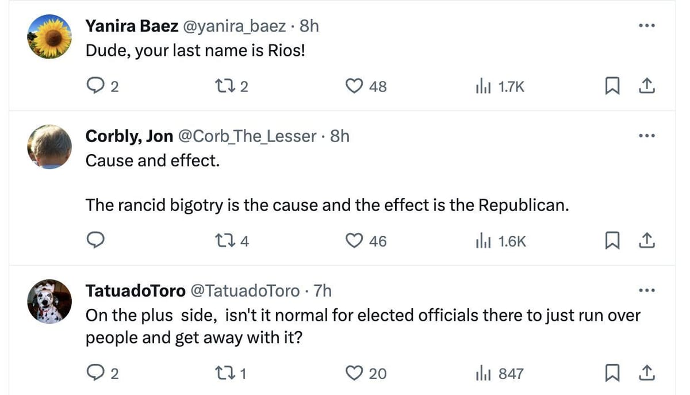Click the share icon on Corbly, Jon's tweet
This screenshot has width=690, height=395.
[647, 241]
